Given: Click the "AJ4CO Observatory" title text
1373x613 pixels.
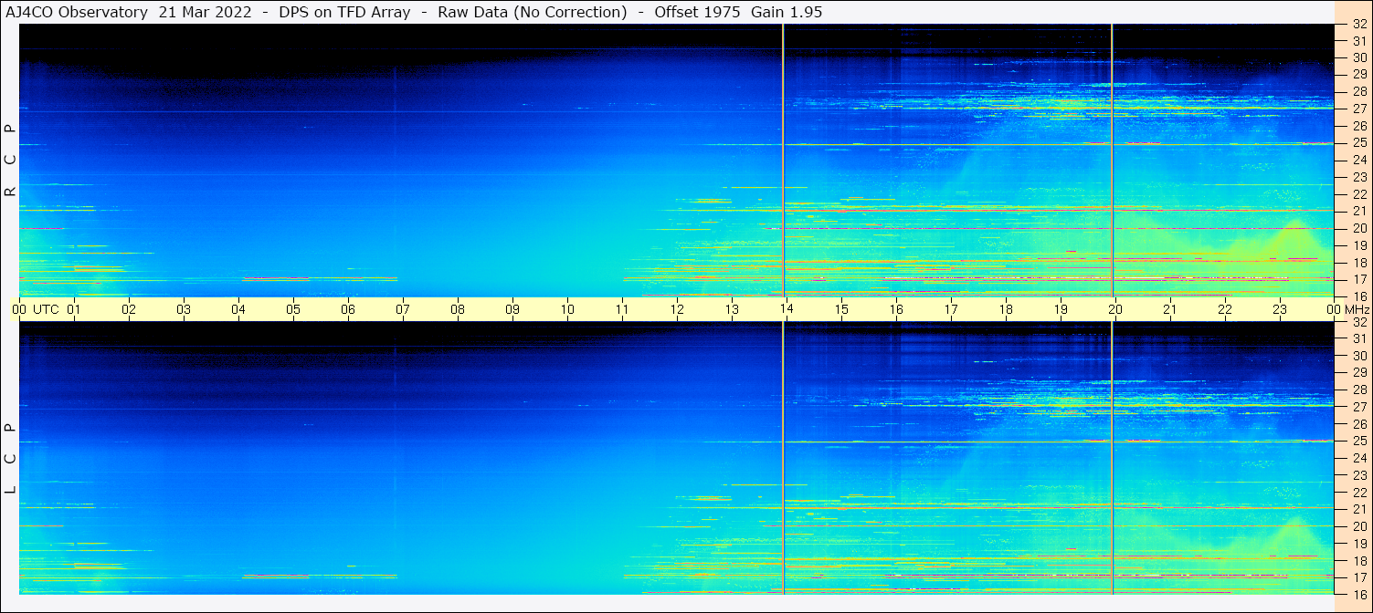Looking at the screenshot, I should tap(77, 13).
